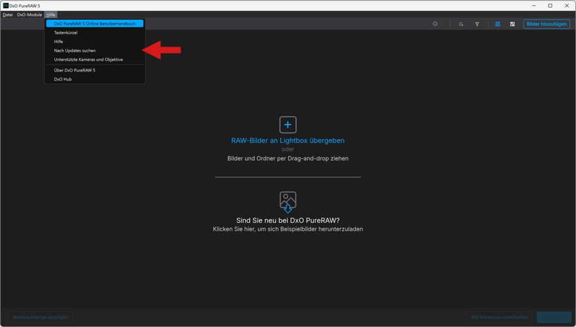576x327 pixels.
Task: Choose Hilfe entry in dropdown list
Action: tap(95, 42)
